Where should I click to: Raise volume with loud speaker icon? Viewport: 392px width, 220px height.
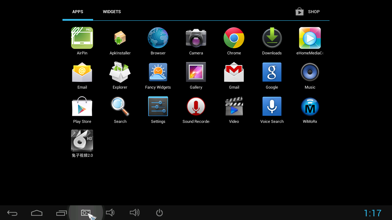tap(135, 213)
